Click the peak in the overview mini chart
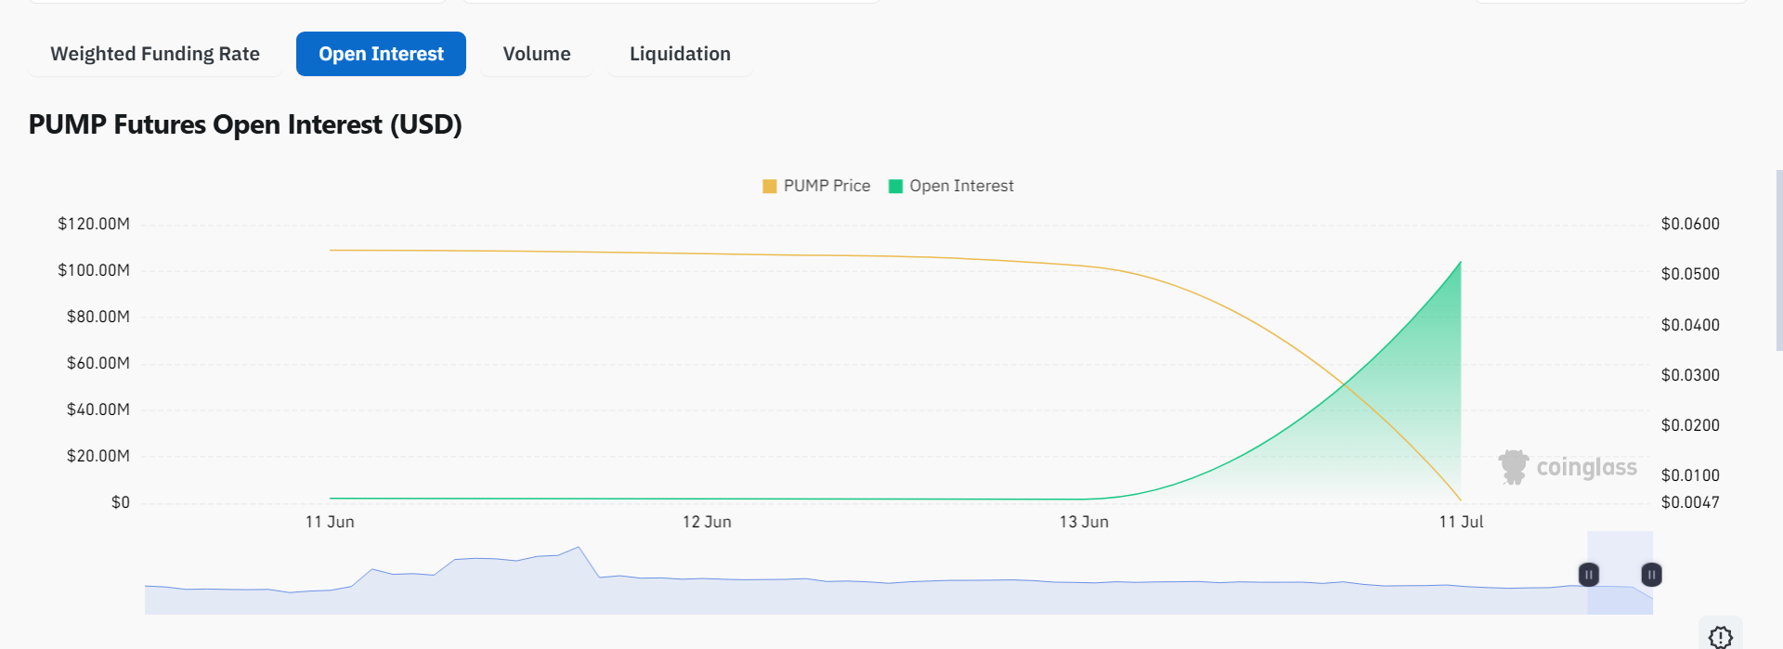 579,548
